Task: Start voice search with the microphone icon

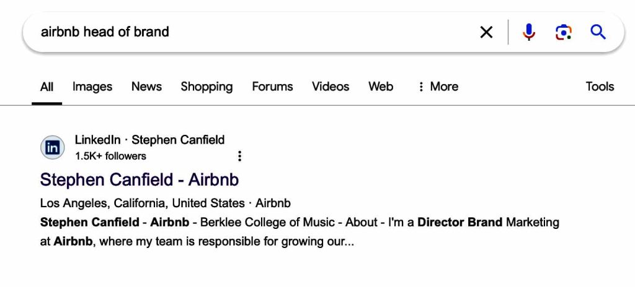Action: (x=528, y=32)
